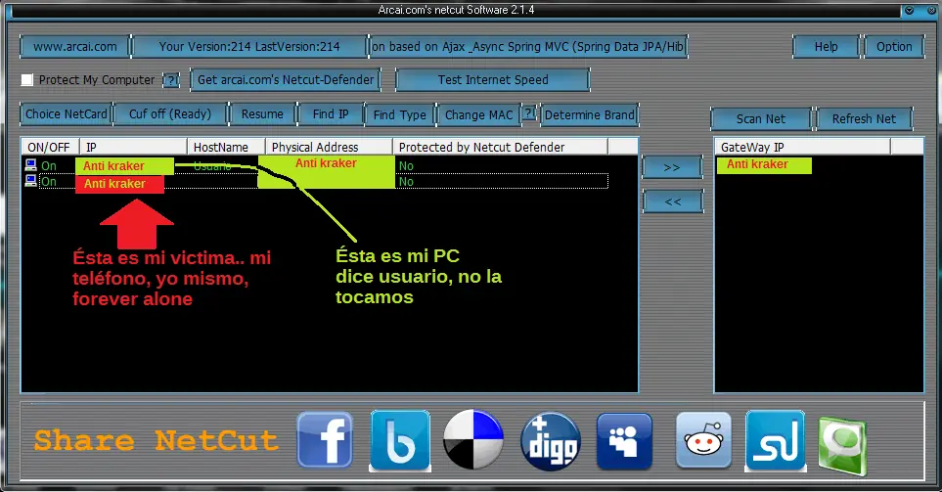The height and width of the screenshot is (492, 942).
Task: Click the title bar dropdown arrow icon
Action: point(909,10)
